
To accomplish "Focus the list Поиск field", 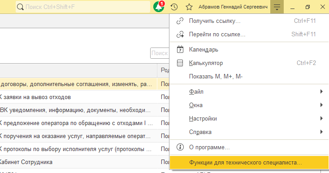I will point(160,53).
